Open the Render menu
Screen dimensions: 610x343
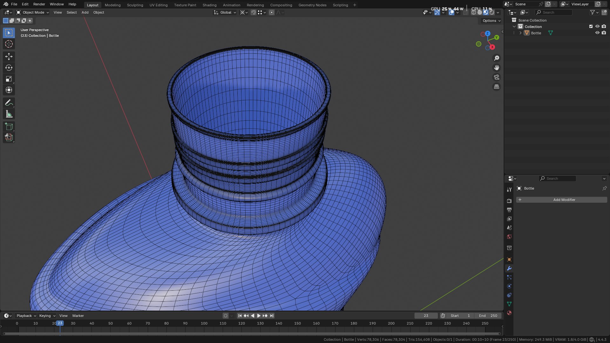click(x=39, y=4)
